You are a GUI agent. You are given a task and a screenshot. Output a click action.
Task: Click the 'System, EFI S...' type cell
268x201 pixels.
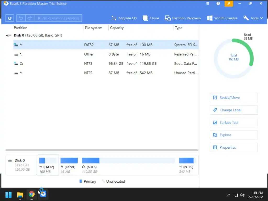point(186,45)
